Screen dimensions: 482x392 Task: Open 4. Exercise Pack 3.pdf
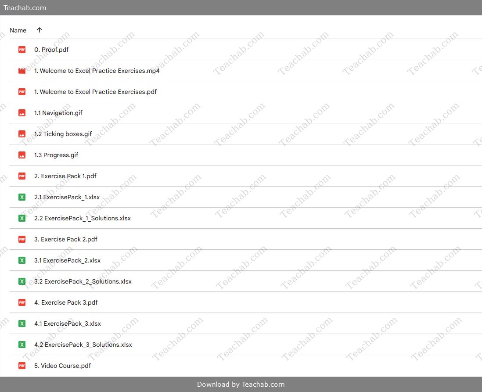click(66, 302)
